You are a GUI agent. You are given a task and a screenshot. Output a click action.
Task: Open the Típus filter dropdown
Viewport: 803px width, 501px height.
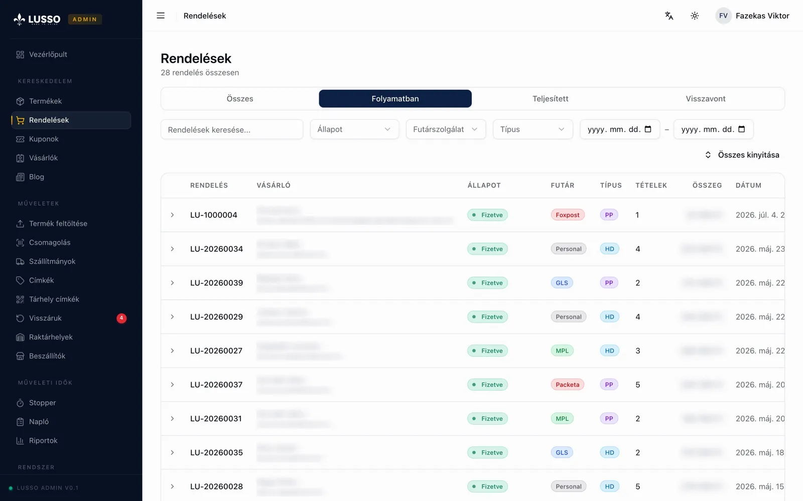(x=533, y=129)
